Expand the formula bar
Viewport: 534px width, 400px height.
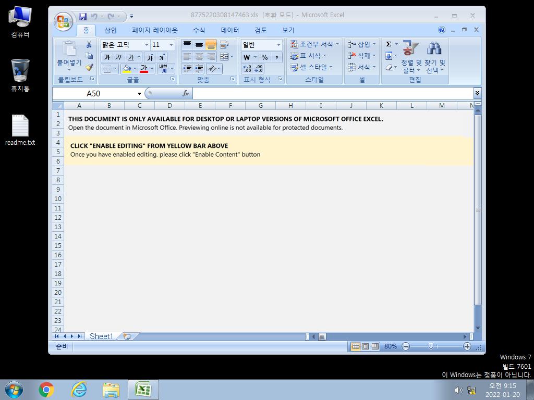point(477,93)
